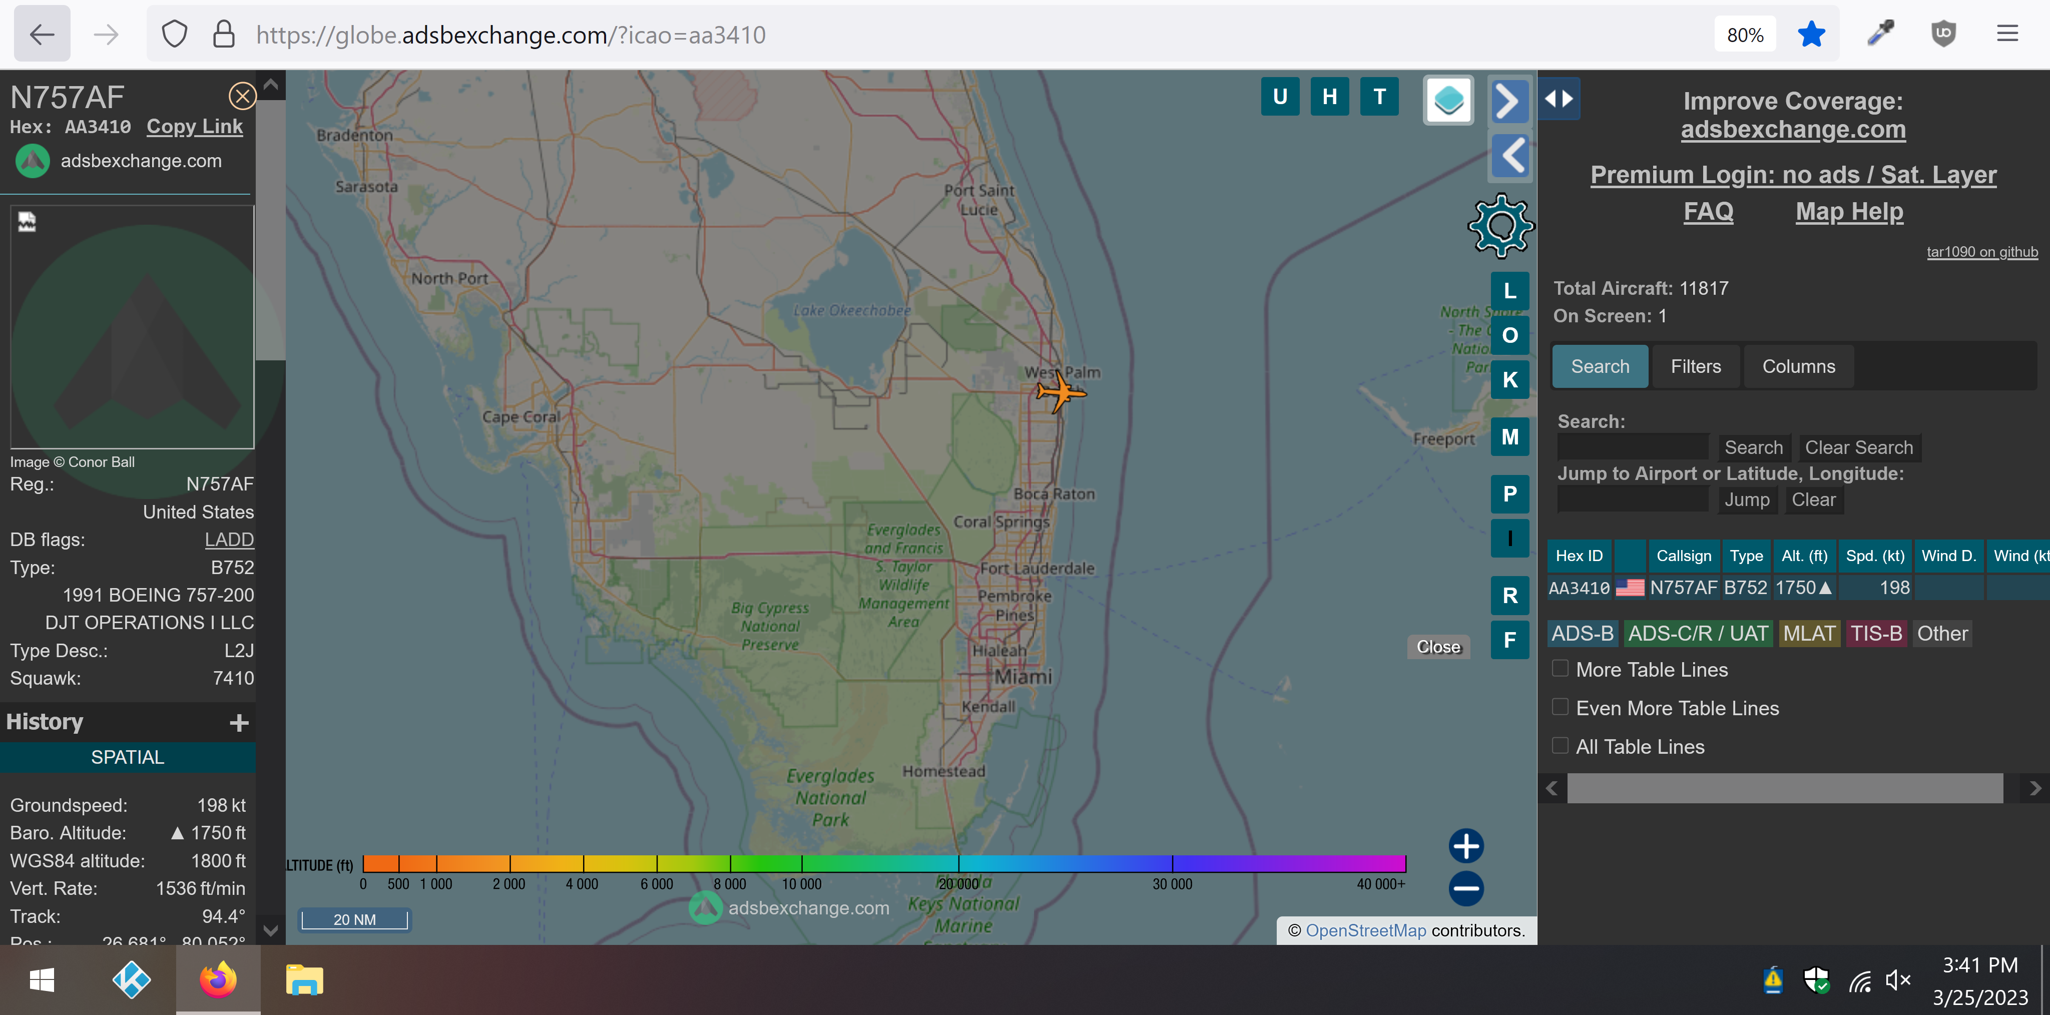The width and height of the screenshot is (2050, 1015).
Task: Open aircraft photo thumbnail by Conor Ball
Action: tap(132, 326)
